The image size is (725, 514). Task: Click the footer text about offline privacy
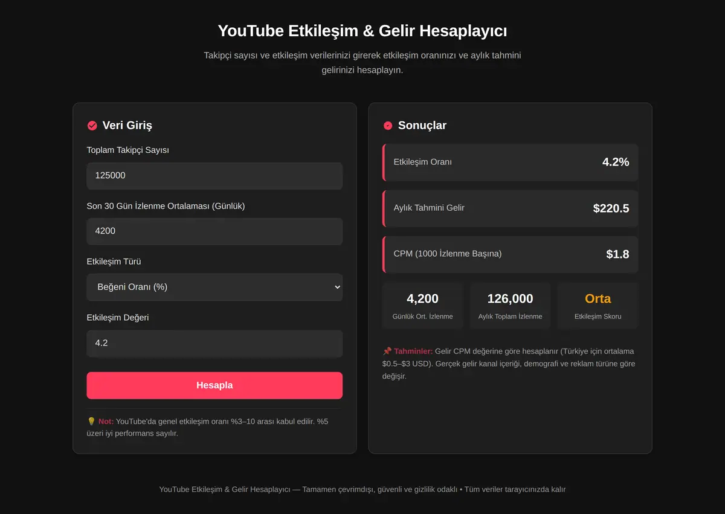(x=362, y=489)
